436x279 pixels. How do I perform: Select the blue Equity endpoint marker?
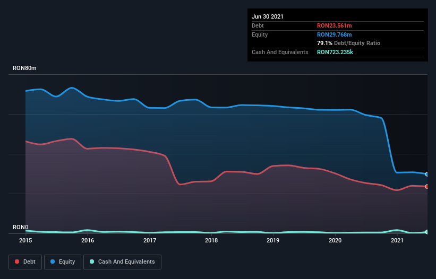[x=427, y=175]
